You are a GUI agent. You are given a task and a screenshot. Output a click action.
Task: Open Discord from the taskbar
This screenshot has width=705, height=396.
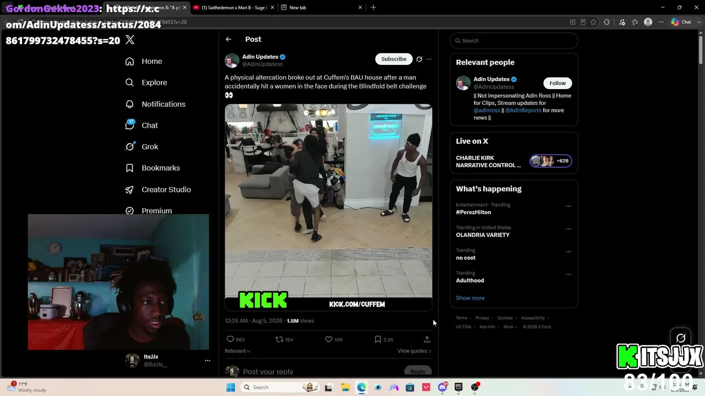pos(442,387)
